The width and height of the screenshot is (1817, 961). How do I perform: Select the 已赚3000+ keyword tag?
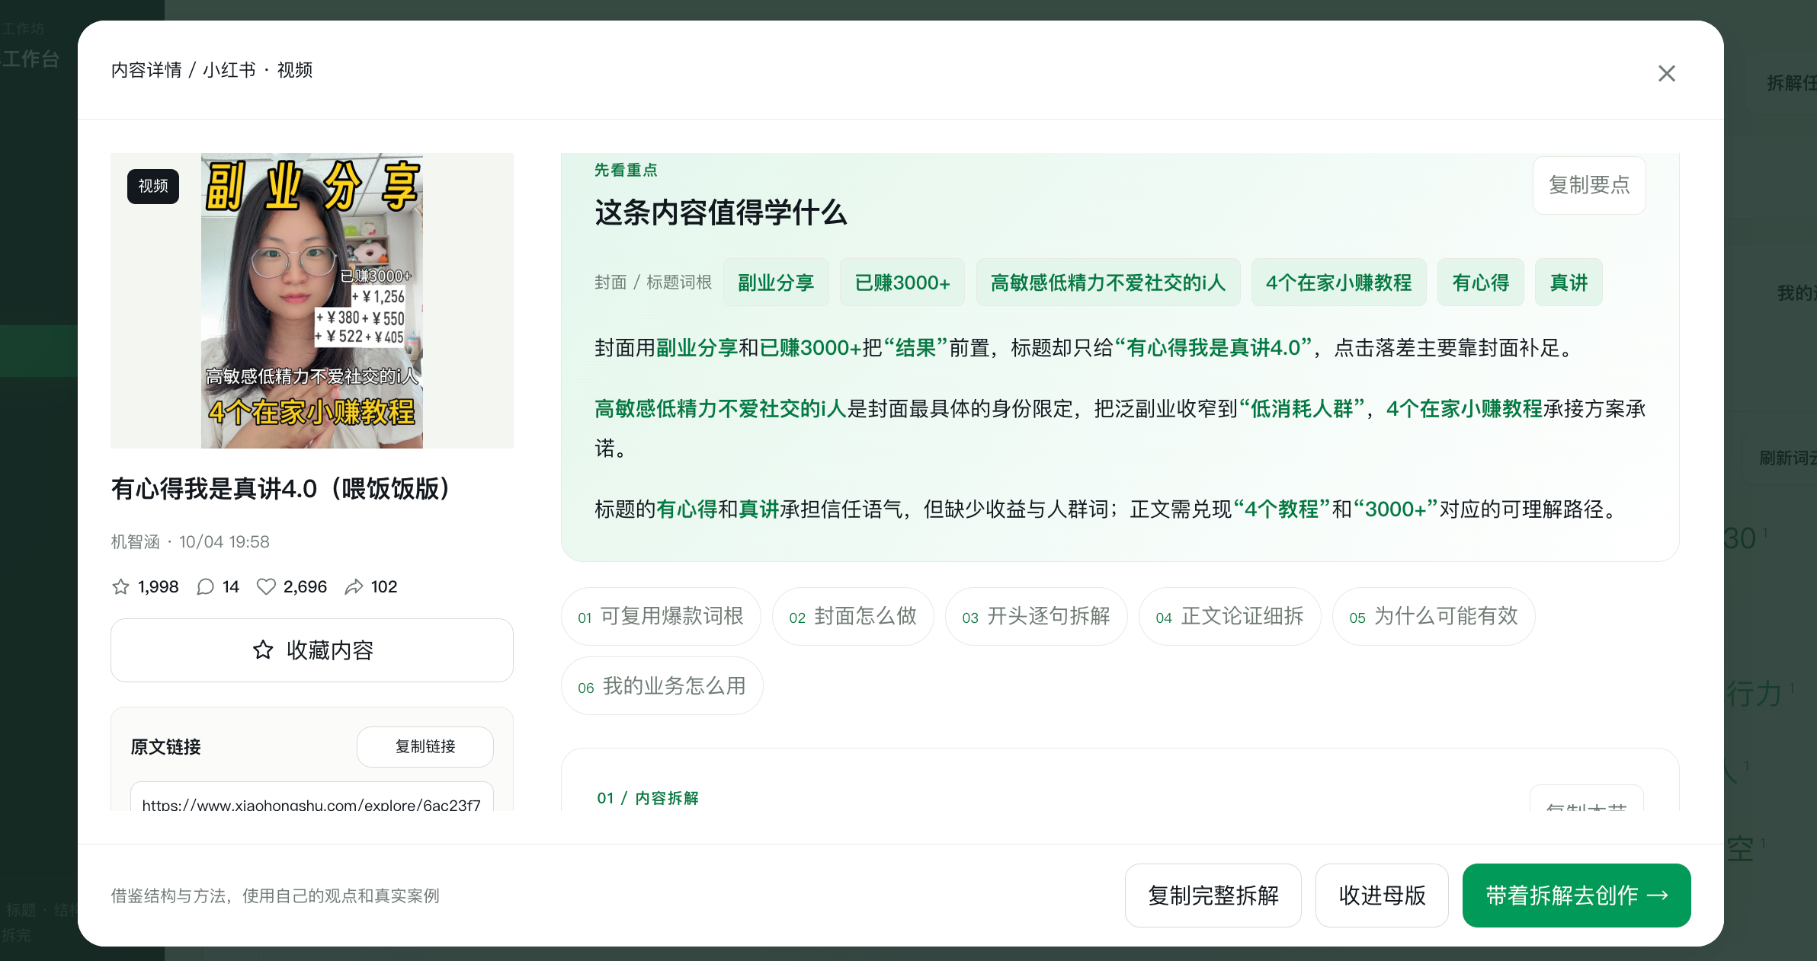point(902,283)
